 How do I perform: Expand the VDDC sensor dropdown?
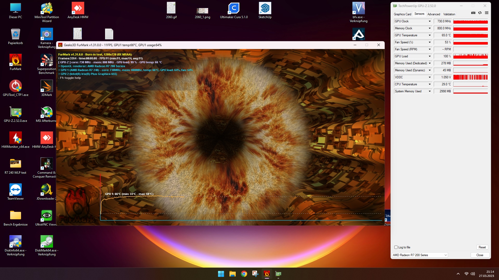coord(430,77)
